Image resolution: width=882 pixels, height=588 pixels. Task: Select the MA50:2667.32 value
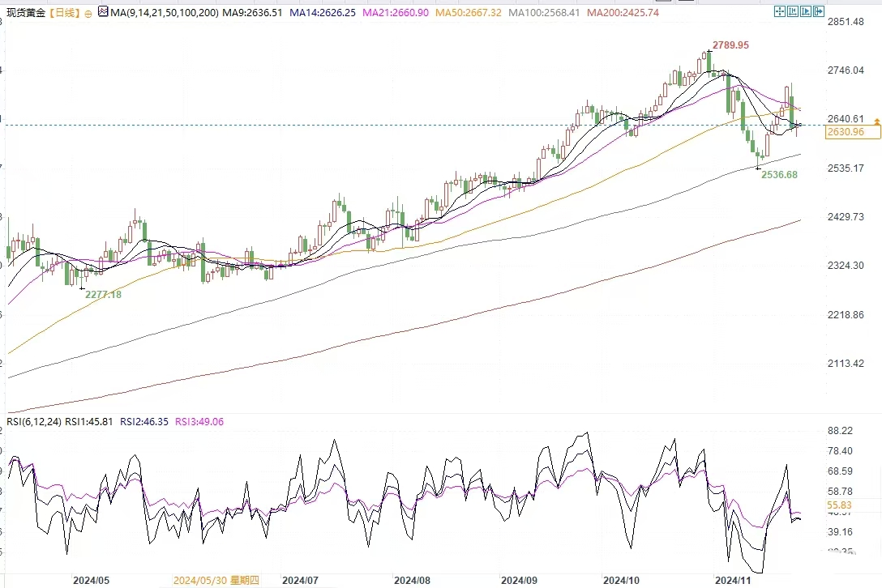pyautogui.click(x=468, y=12)
